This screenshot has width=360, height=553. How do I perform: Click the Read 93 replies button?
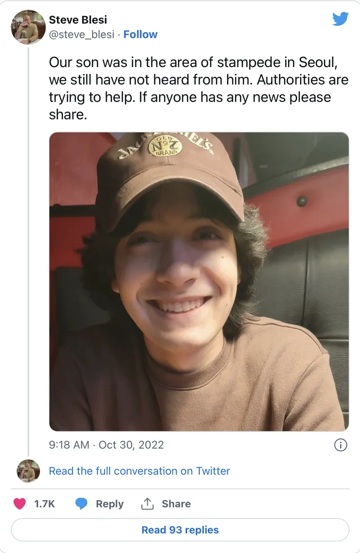180,530
